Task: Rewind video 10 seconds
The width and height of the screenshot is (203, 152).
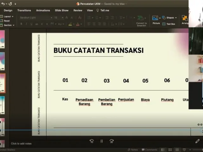Action: pyautogui.click(x=92, y=141)
